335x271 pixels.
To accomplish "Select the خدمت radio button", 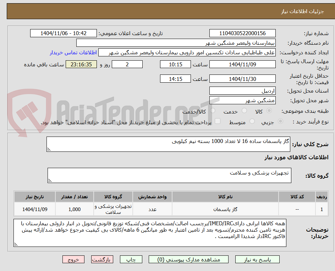I will click(244, 111).
